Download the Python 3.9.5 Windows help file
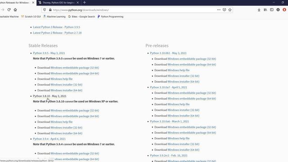The width and height of the screenshot is (288, 162). pyautogui.click(x=62, y=79)
